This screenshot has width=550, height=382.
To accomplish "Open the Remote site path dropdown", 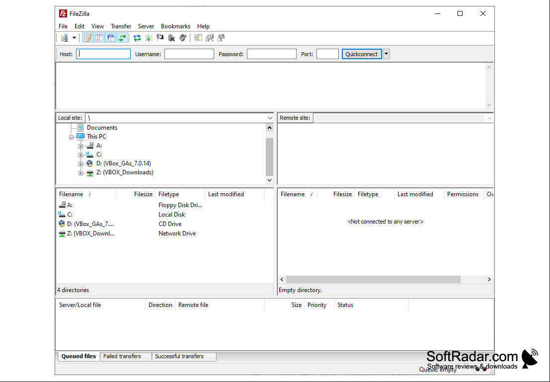I will (x=489, y=118).
